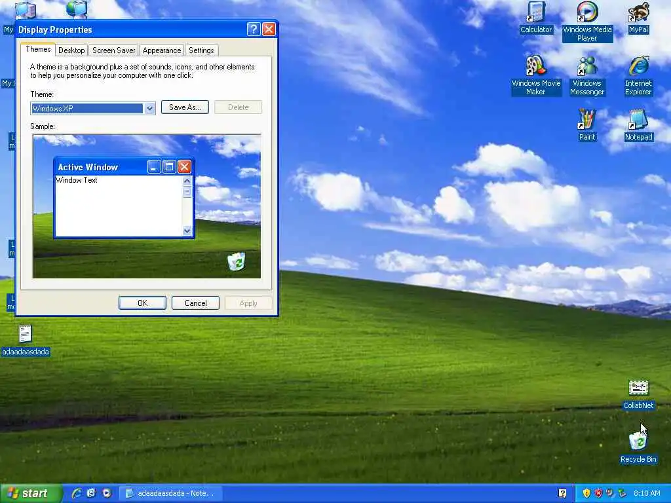Switch to the Desktop tab
This screenshot has width=671, height=503.
pos(71,50)
